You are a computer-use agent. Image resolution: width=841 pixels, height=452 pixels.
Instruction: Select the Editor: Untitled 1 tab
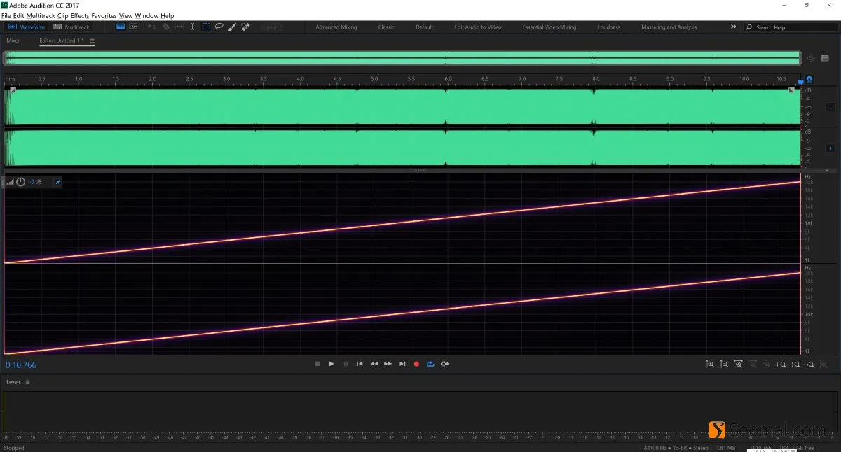(61, 41)
